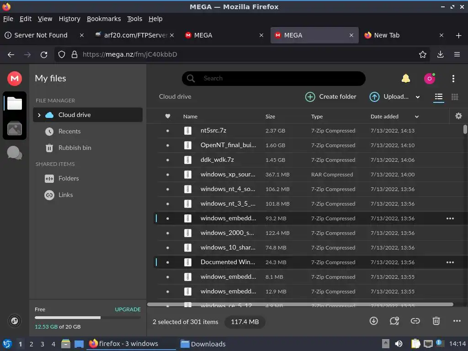Select the windows_xp_sour... file
468x351 pixels.
point(310,175)
